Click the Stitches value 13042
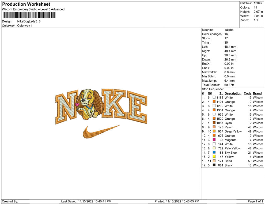Image resolution: width=265 pixels, height=204 pixels. pos(258,3)
